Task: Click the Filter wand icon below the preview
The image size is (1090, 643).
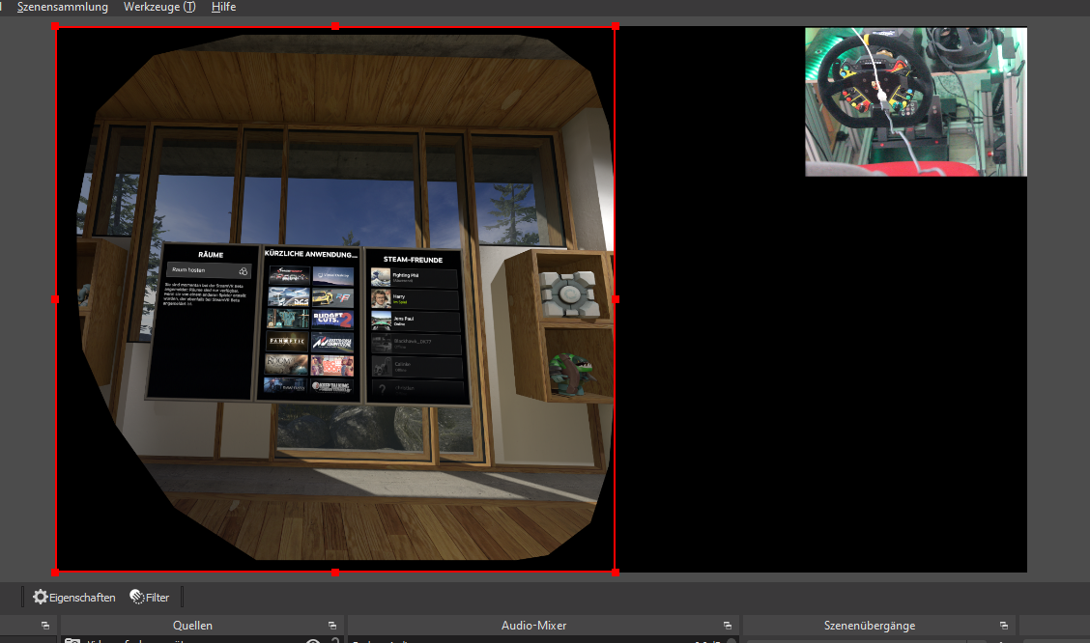Action: point(136,597)
